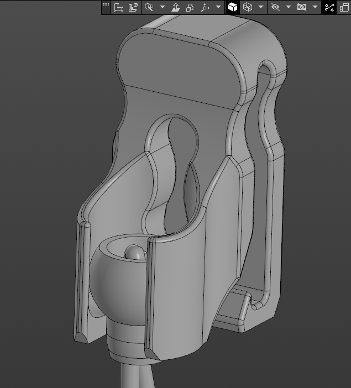This screenshot has height=388, width=351.
Task: Switch to wireframe cube display mode
Action: 248,7
